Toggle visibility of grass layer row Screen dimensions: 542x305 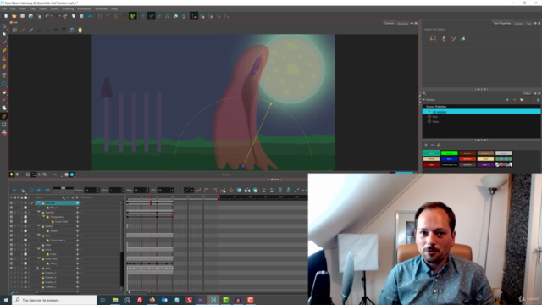[11, 268]
